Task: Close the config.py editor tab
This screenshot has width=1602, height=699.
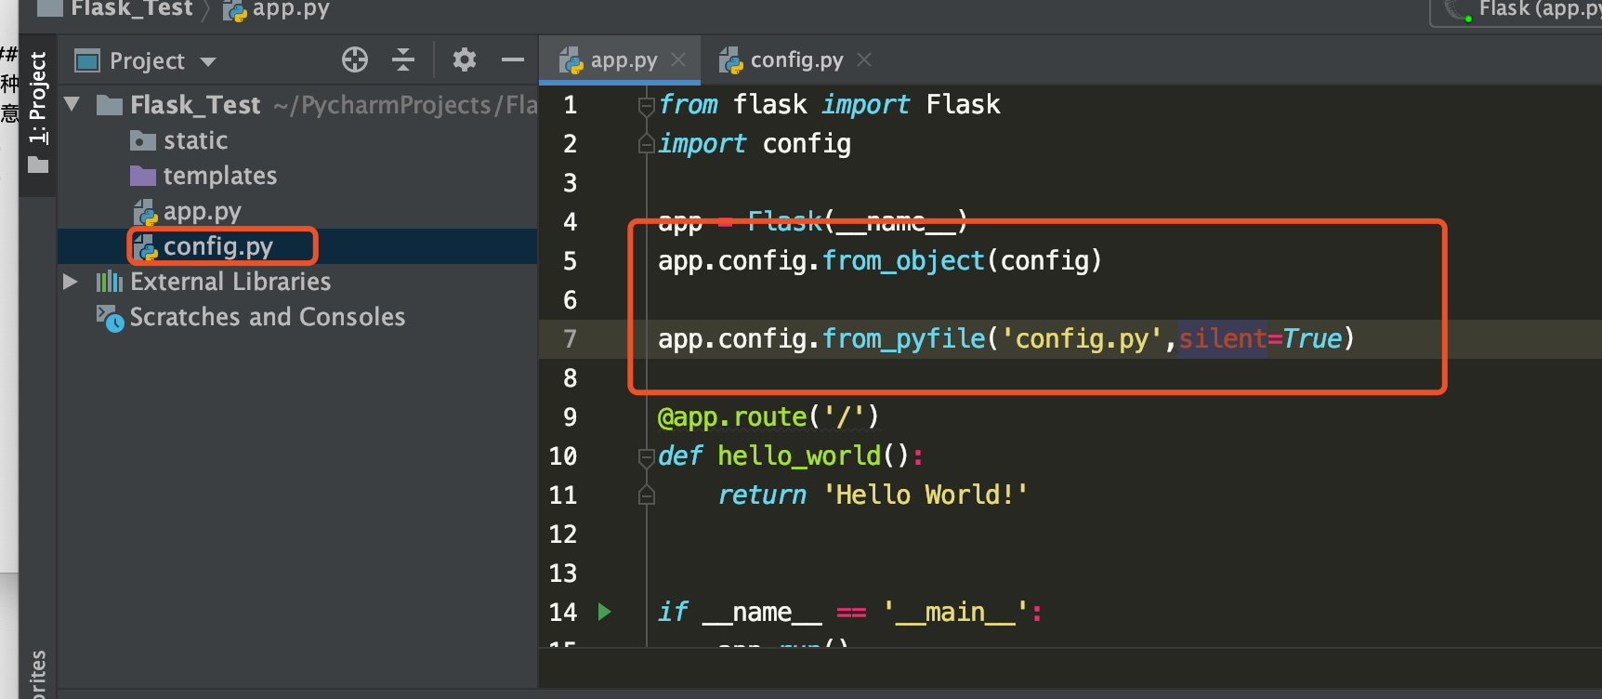Action: (x=864, y=60)
